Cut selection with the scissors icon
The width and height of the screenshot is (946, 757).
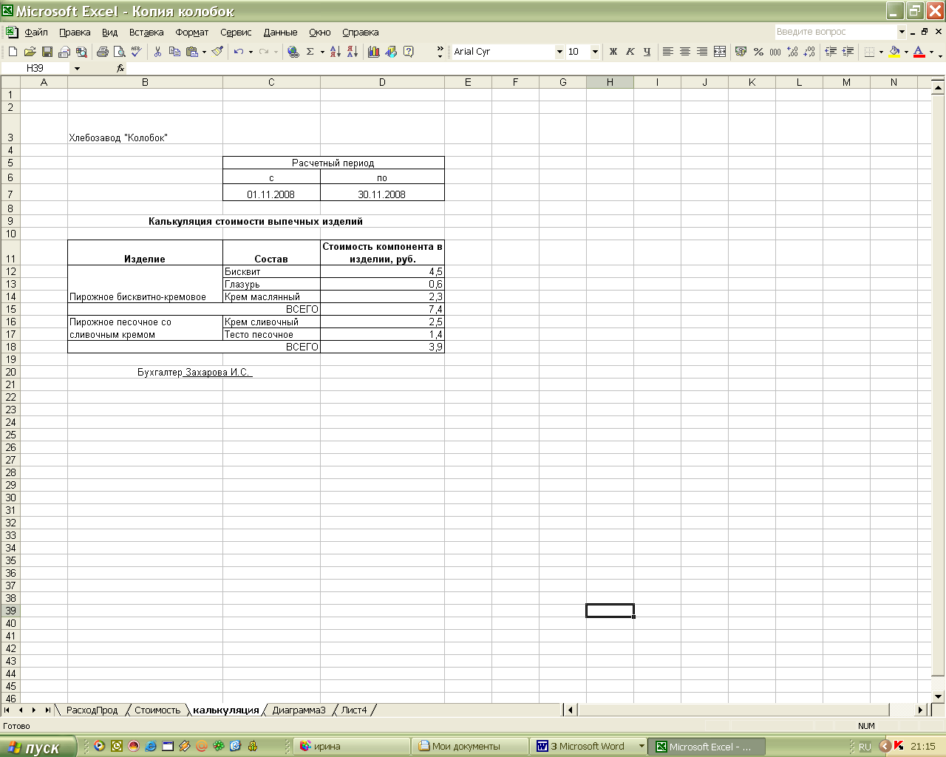click(157, 52)
